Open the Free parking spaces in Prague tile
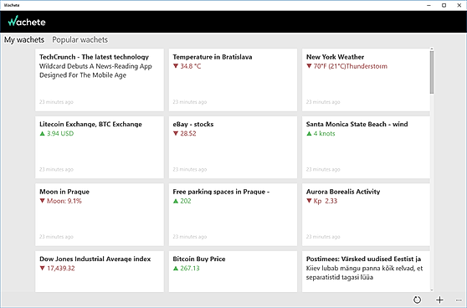Image resolution: width=467 pixels, height=308 pixels. [233, 214]
